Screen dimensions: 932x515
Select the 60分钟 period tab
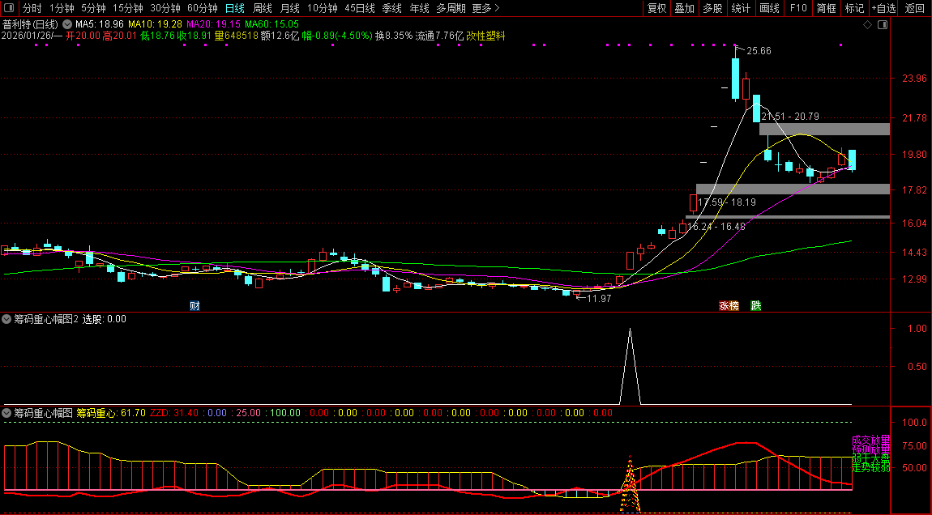tap(202, 8)
